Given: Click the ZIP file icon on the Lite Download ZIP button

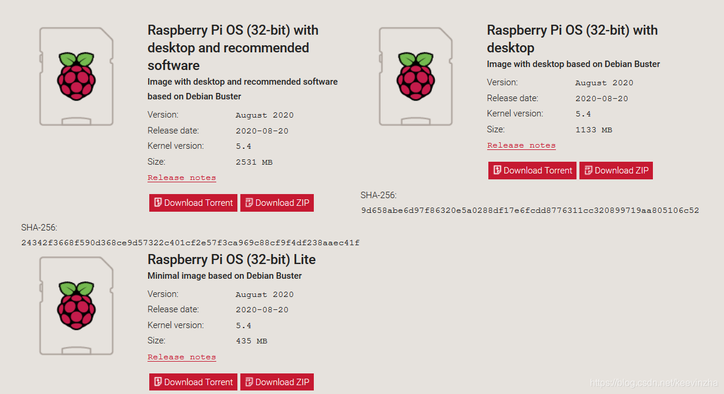Looking at the screenshot, I should pos(249,382).
